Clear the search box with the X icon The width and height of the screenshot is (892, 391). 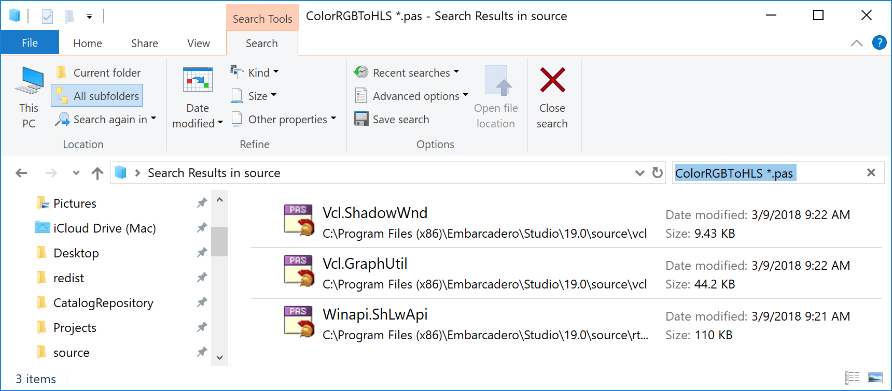pos(871,173)
